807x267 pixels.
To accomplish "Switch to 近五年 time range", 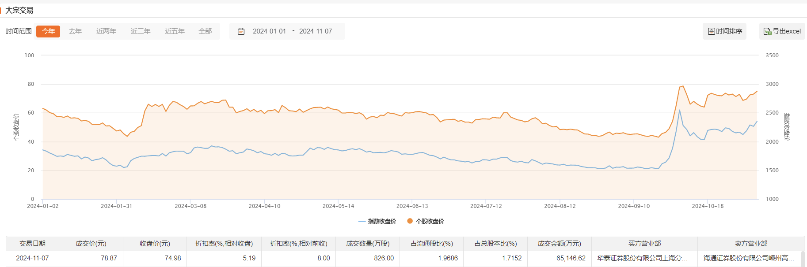I will [x=175, y=31].
